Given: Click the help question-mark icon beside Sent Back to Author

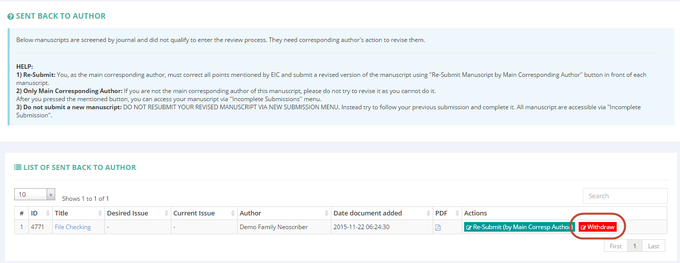Looking at the screenshot, I should tap(11, 17).
